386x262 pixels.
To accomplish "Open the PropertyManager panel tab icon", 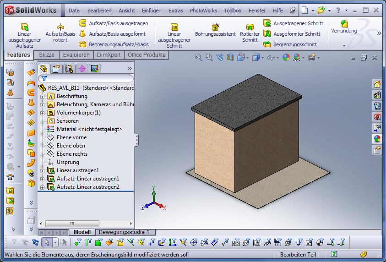I will (x=56, y=69).
